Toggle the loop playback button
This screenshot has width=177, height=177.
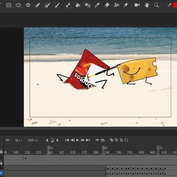point(103,140)
